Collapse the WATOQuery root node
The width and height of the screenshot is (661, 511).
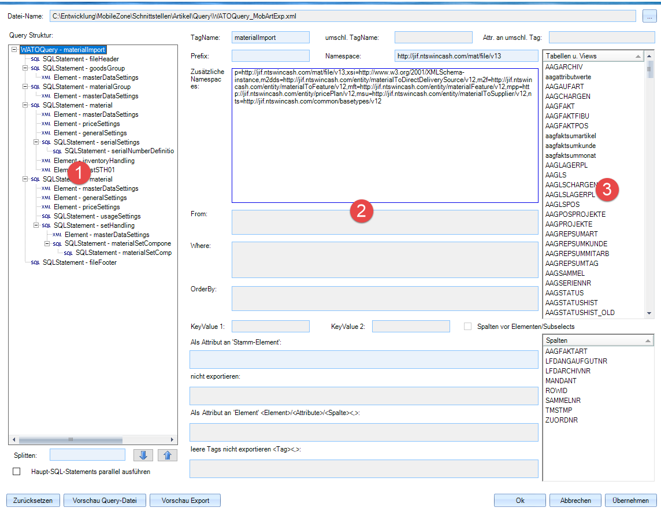(x=14, y=49)
